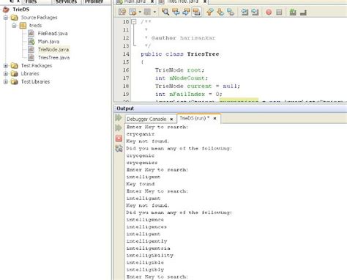Viewport: 347px width, 280px height.
Task: Expand the Test Libraries node
Action: [x=6, y=81]
